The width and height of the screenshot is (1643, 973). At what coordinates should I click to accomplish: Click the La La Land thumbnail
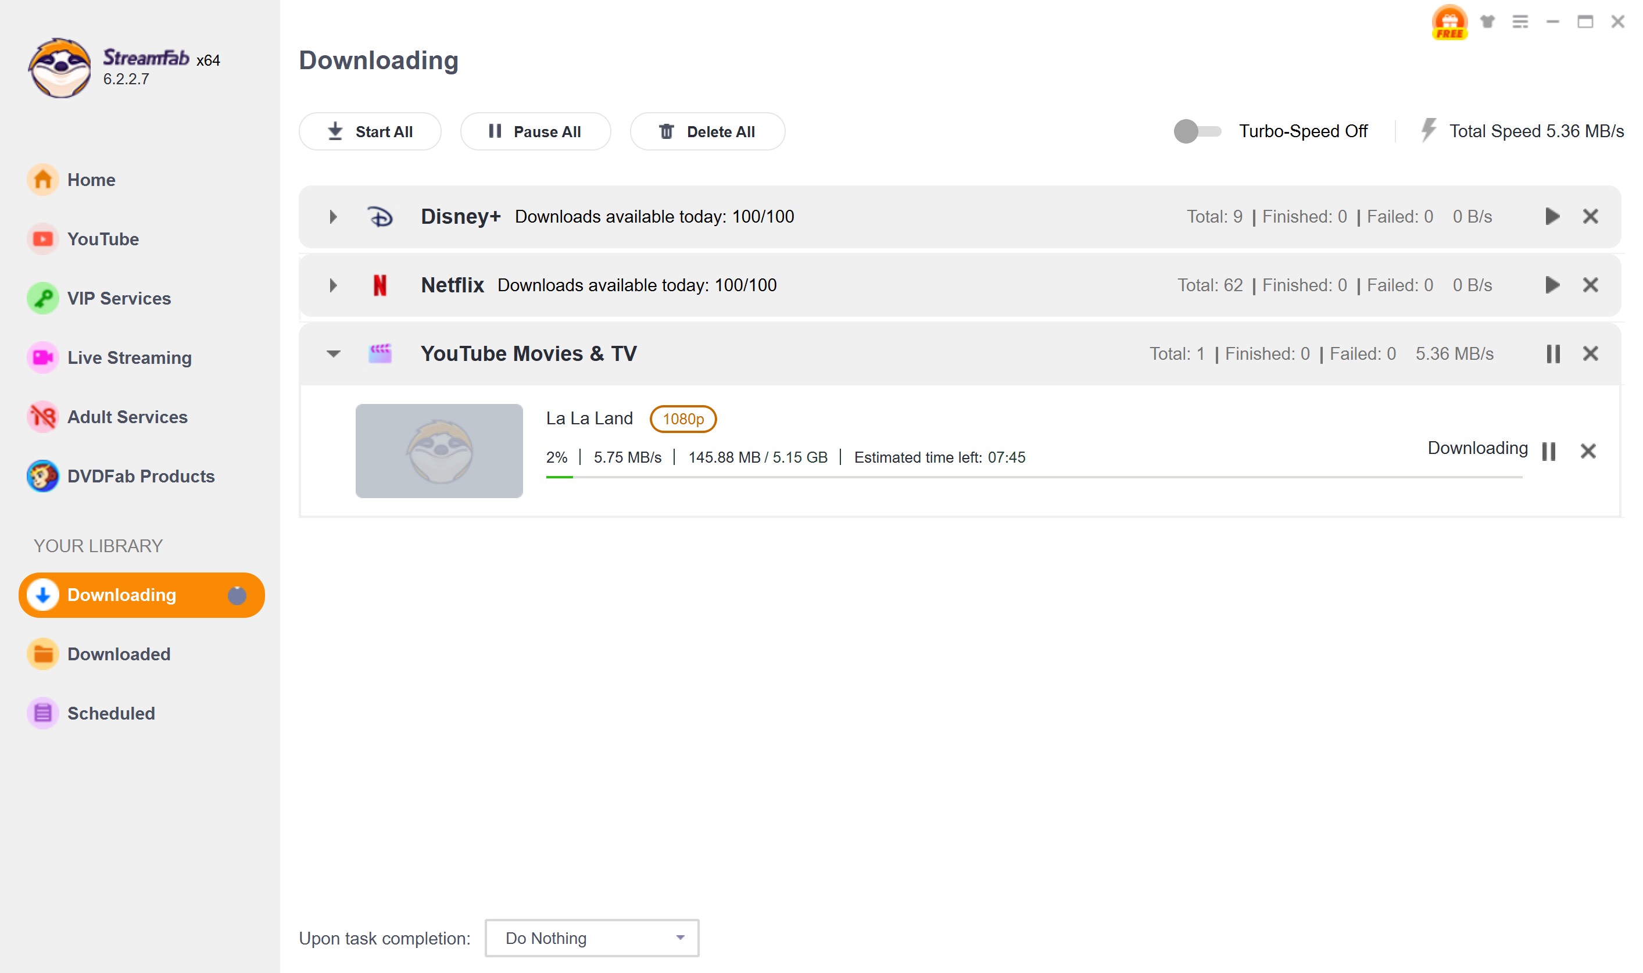click(x=439, y=451)
